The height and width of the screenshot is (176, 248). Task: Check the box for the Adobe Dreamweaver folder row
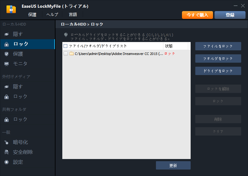click(66, 54)
